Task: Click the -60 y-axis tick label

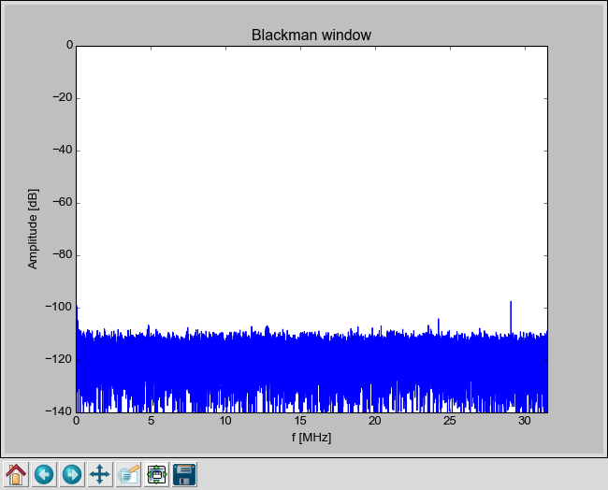Action: [x=63, y=202]
